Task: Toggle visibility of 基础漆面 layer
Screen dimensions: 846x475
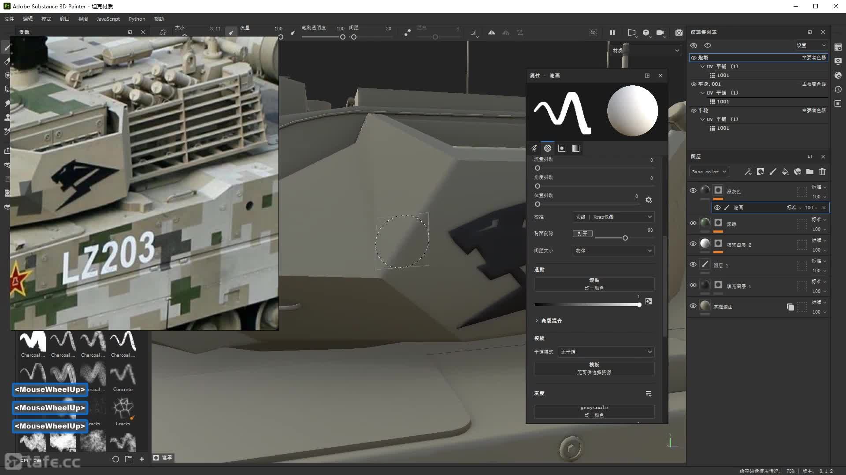Action: point(693,306)
